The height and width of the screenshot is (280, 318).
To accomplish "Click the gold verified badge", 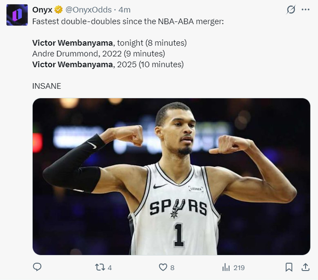I will [59, 10].
